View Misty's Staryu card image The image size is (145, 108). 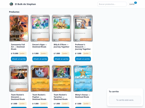pos(83,78)
